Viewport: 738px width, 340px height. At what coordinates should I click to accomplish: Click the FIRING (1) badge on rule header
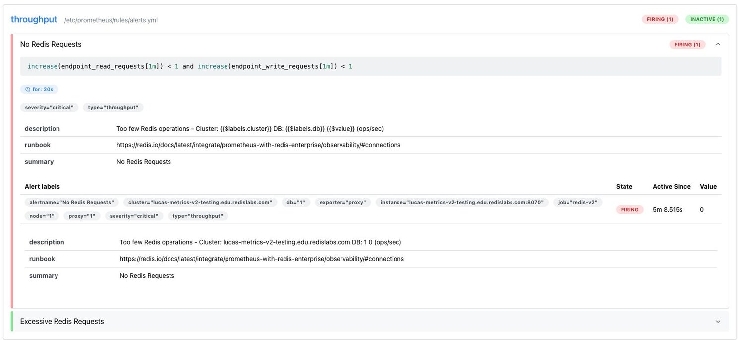click(687, 44)
